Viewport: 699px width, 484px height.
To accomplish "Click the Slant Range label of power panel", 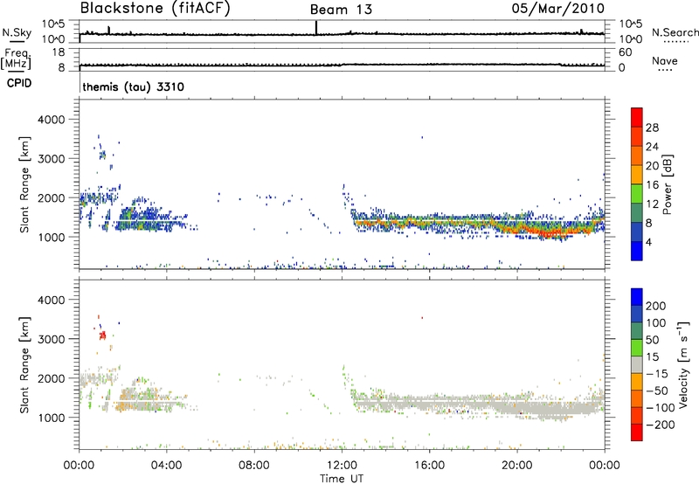I will coord(24,184).
